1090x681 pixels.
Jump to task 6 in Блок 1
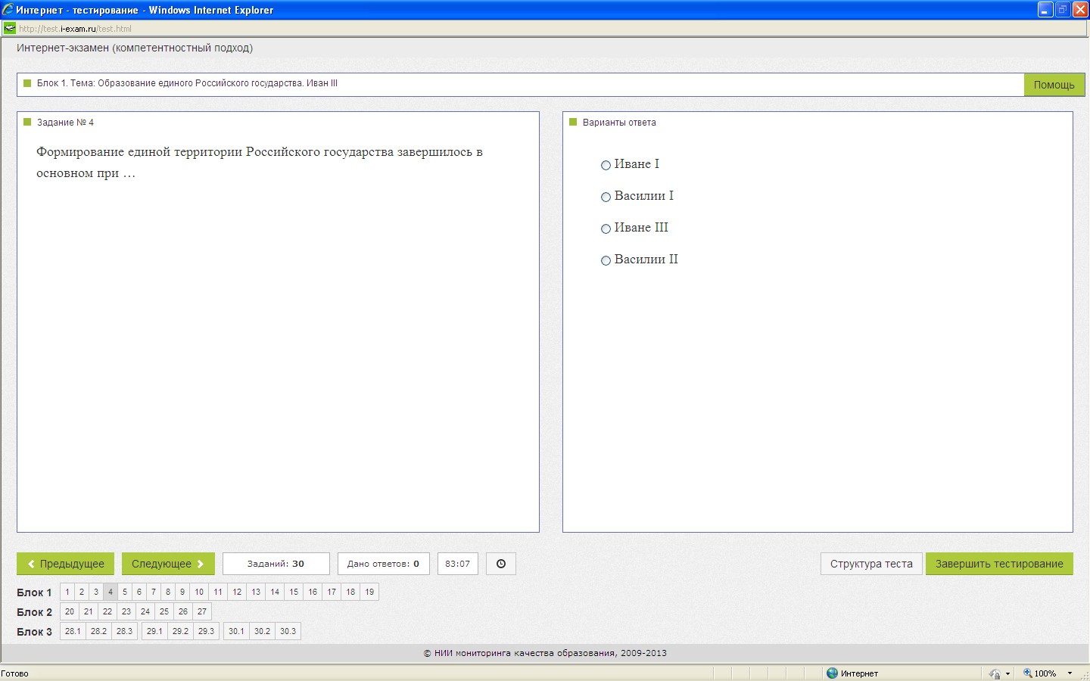tap(139, 592)
